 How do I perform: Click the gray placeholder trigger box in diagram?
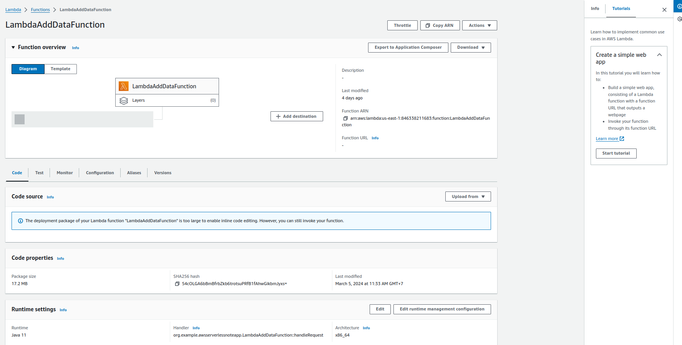(x=82, y=119)
